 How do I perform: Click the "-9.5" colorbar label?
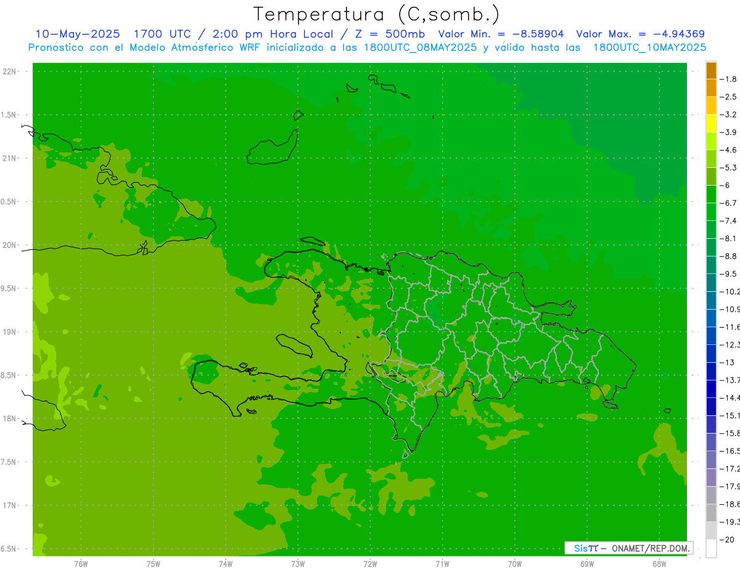click(728, 274)
